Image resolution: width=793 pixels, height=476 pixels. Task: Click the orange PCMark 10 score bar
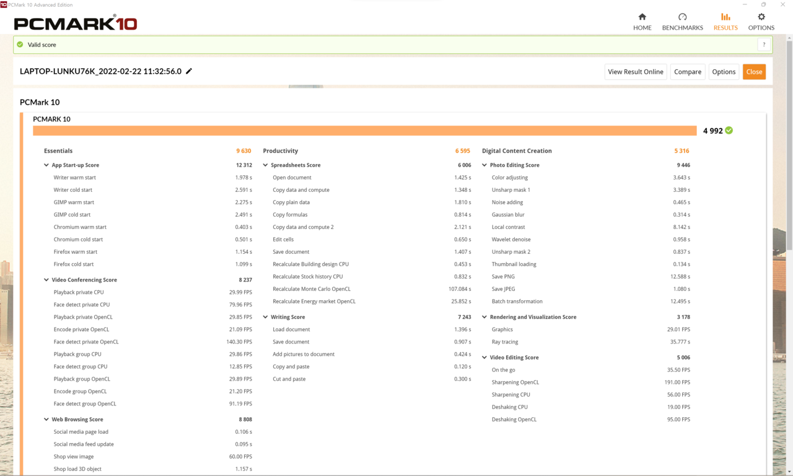click(364, 131)
